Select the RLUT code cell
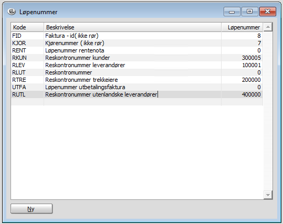283x224 pixels. point(27,72)
